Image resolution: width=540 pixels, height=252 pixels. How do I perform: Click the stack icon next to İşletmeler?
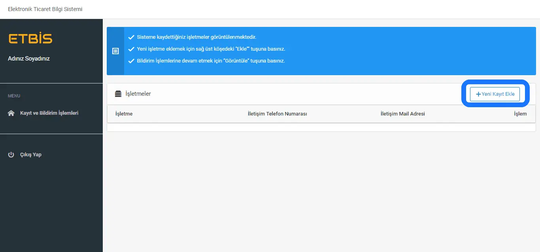coord(118,94)
